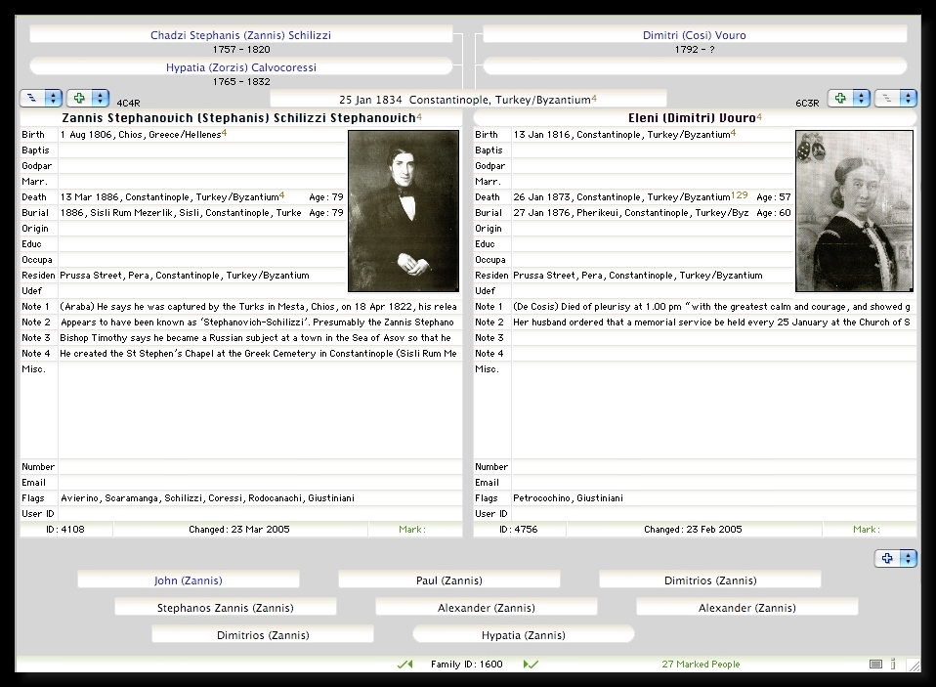Image resolution: width=936 pixels, height=687 pixels.
Task: Click the Misc. text area for Zannis
Action: click(259, 410)
